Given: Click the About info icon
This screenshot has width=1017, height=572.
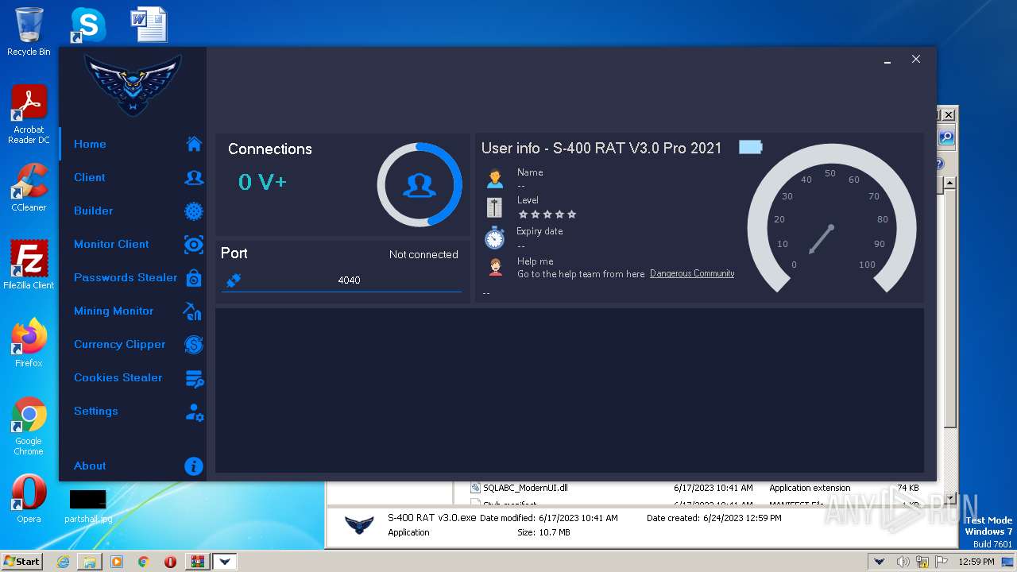Looking at the screenshot, I should point(194,466).
